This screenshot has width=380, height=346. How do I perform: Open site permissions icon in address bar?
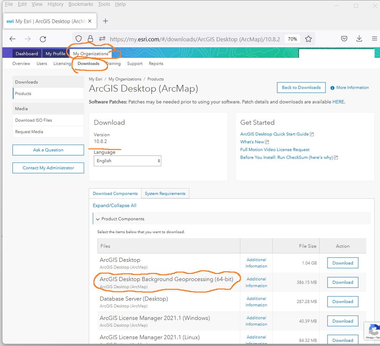102,39
